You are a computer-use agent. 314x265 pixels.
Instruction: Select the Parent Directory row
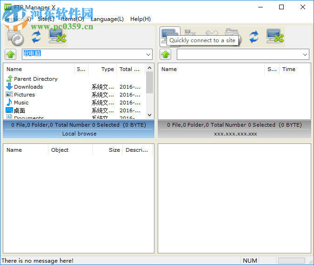click(x=75, y=79)
